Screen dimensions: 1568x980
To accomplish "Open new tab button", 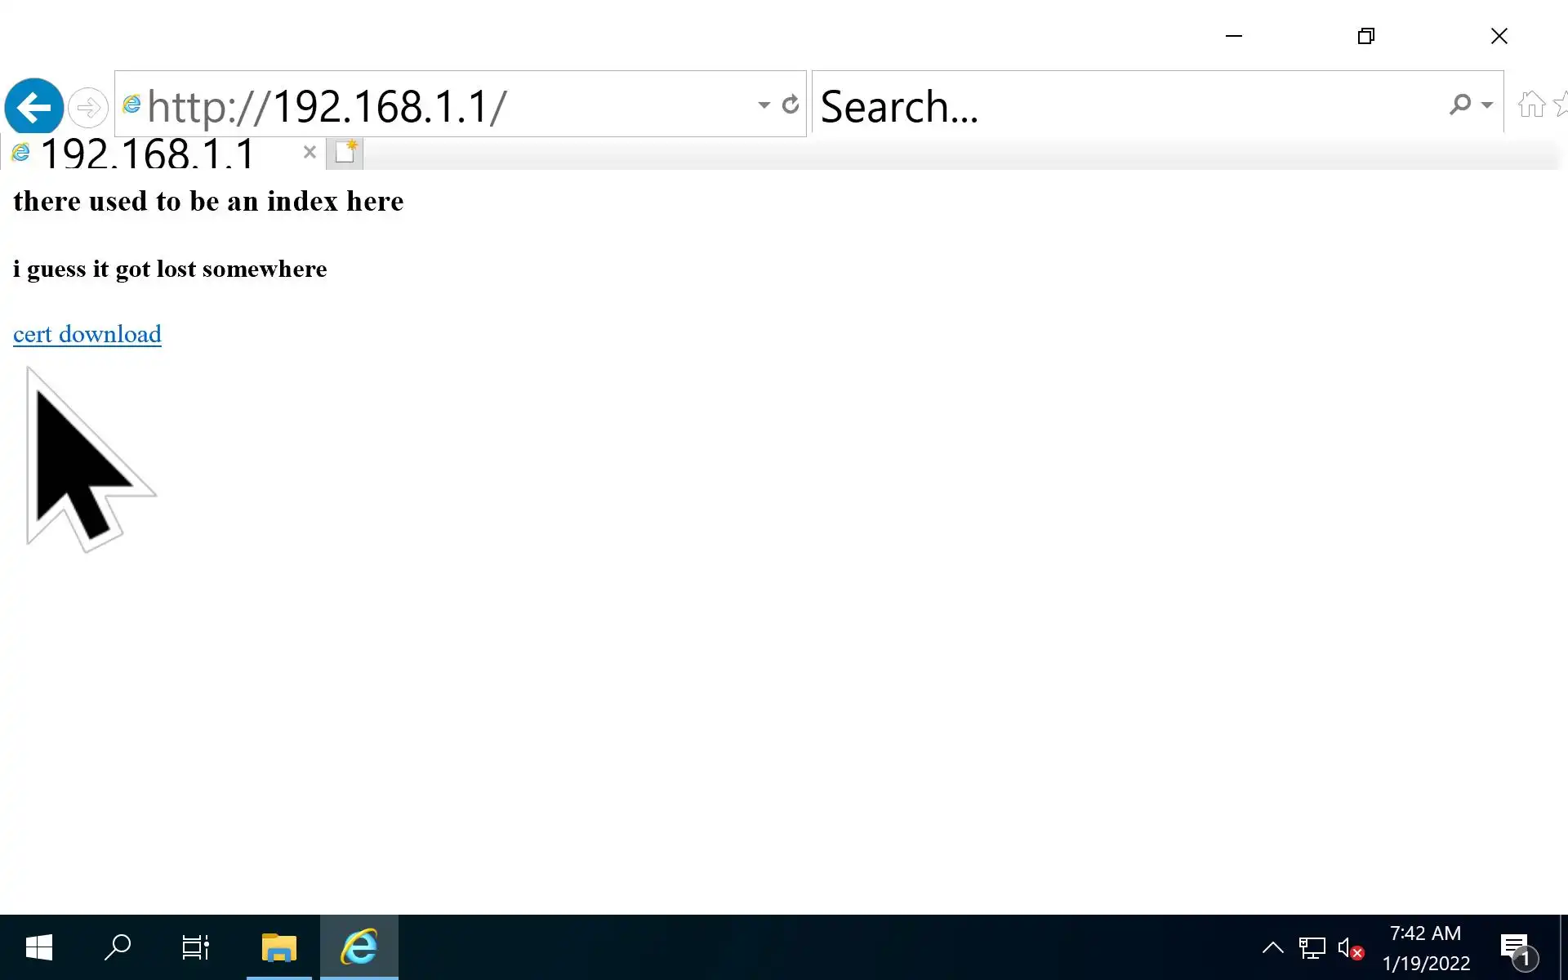I will point(345,153).
